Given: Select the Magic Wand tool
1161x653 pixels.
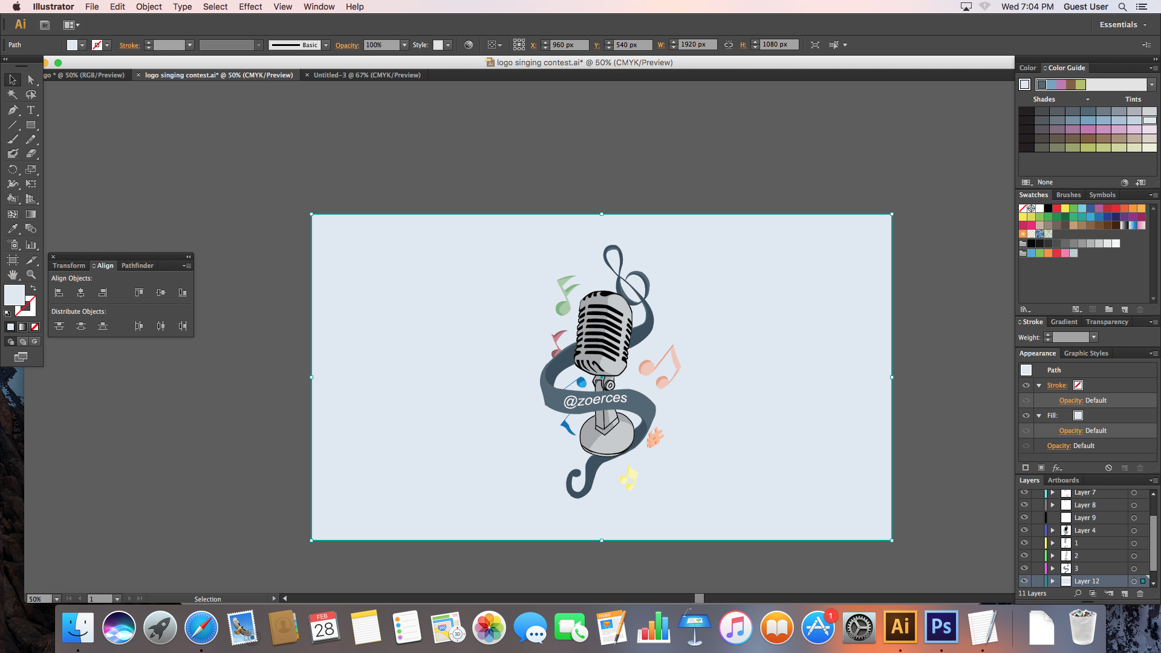Looking at the screenshot, I should 13,95.
